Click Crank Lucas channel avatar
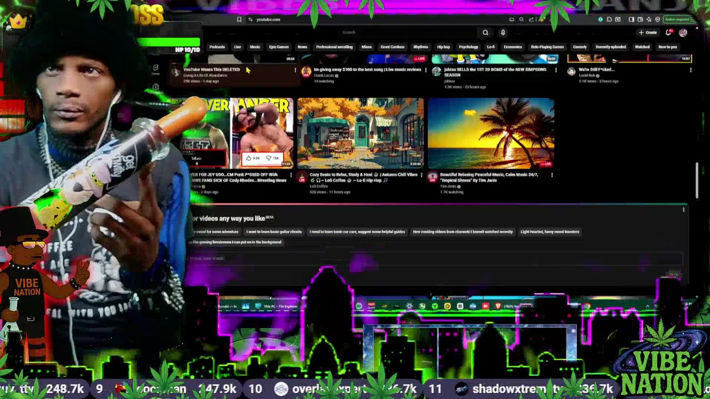Image resolution: width=710 pixels, height=399 pixels. coord(306,71)
